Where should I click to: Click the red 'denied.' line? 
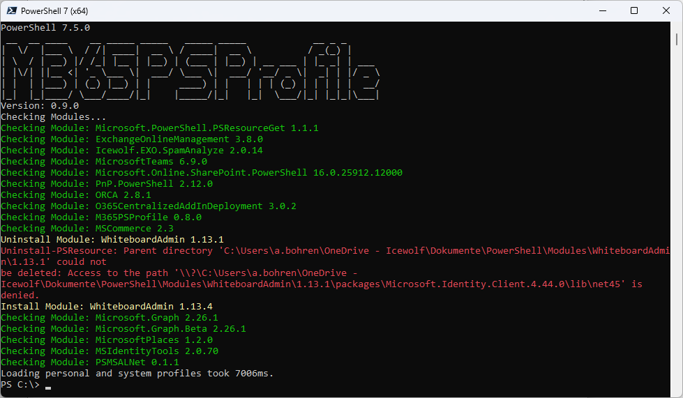pyautogui.click(x=20, y=296)
